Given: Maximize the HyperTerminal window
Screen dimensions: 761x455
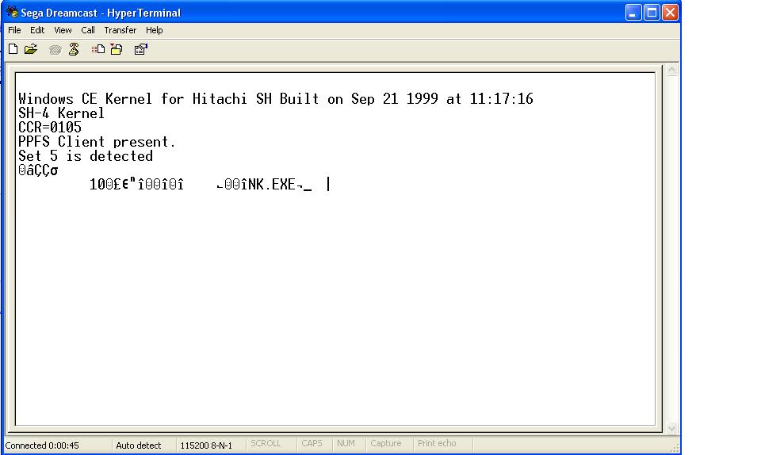Looking at the screenshot, I should pos(652,12).
